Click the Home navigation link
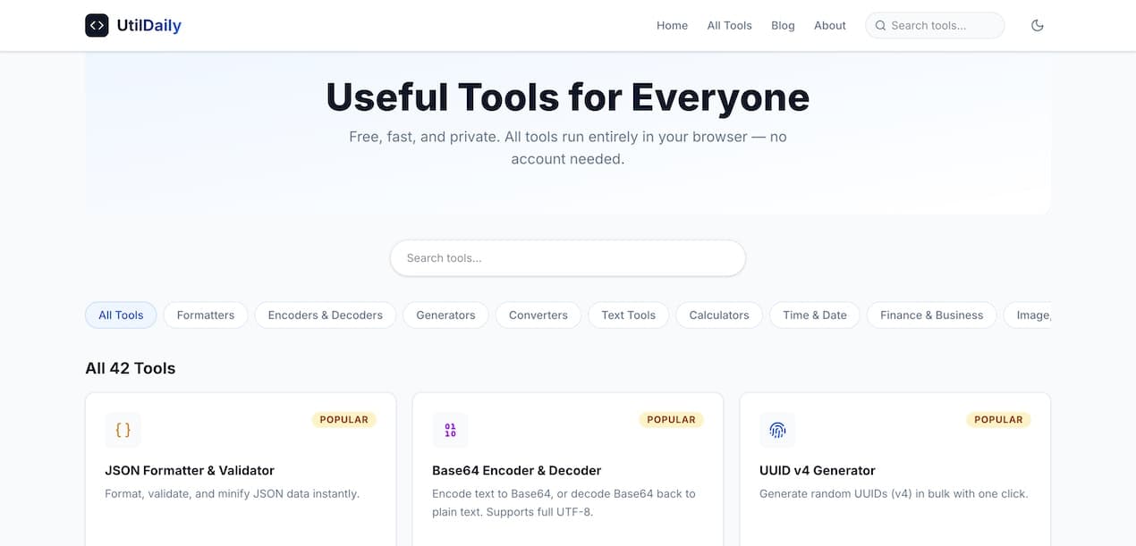Image resolution: width=1136 pixels, height=546 pixels. pyautogui.click(x=672, y=25)
